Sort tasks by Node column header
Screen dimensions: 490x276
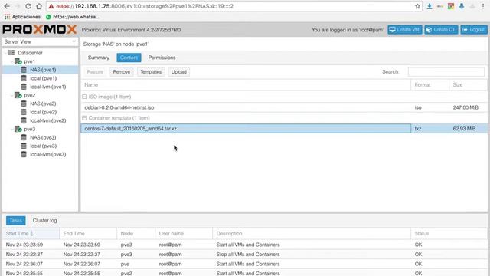tap(136, 233)
